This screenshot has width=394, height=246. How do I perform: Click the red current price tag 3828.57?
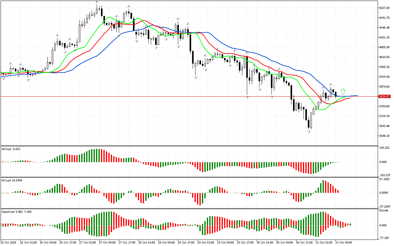point(384,97)
